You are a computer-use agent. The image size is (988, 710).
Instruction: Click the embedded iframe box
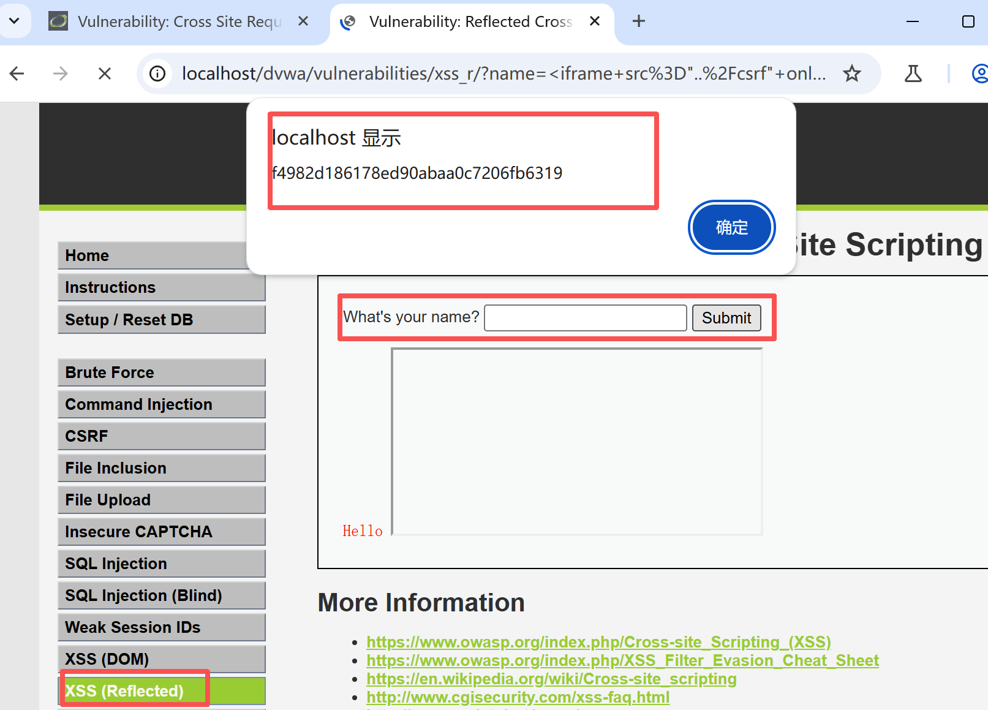click(577, 442)
